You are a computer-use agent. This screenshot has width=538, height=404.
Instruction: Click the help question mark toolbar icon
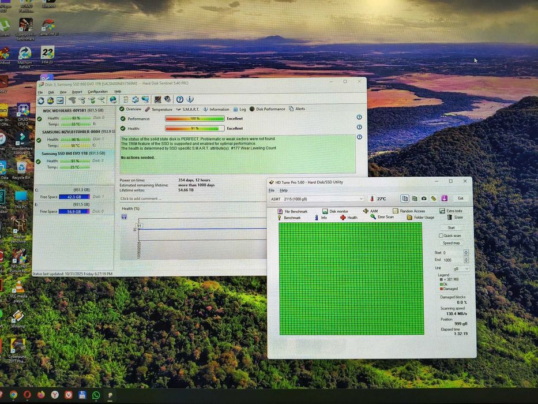(180, 99)
